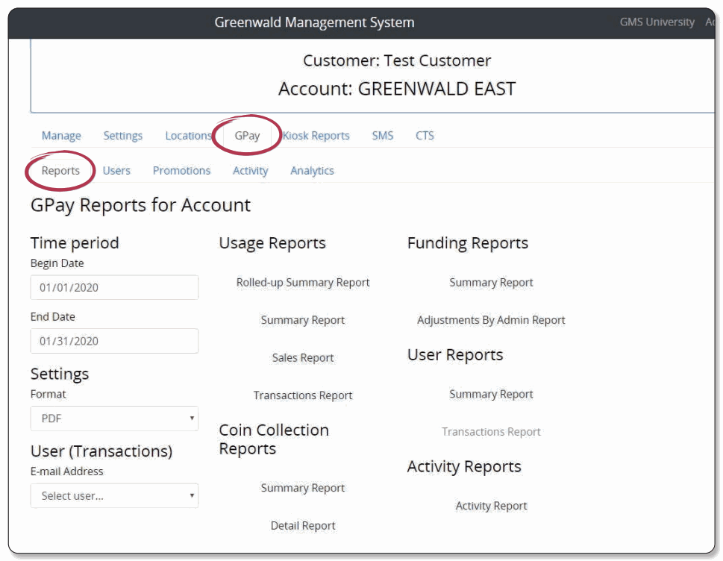Switch to the Users sub-tab
This screenshot has height=561, width=723.
(116, 171)
